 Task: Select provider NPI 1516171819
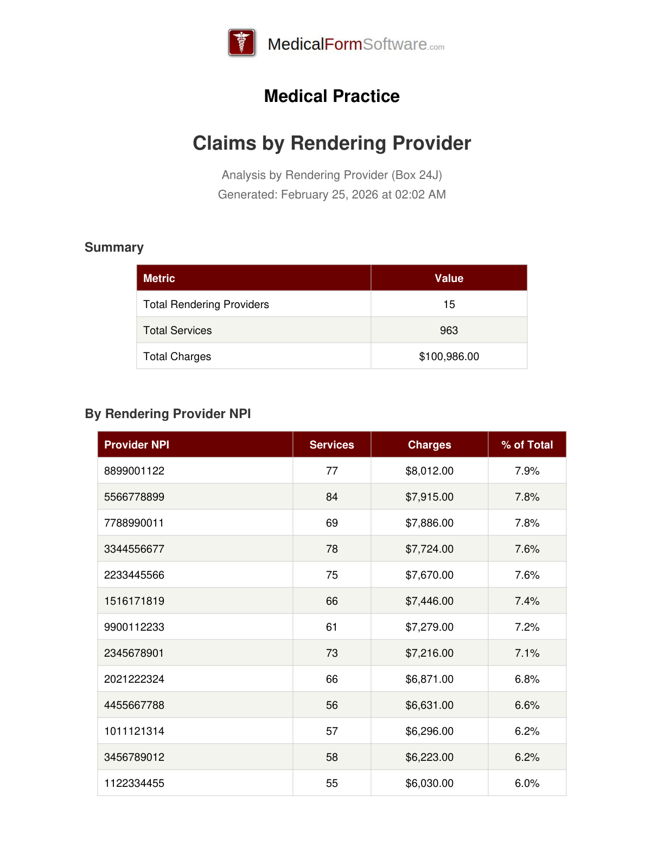(x=135, y=601)
